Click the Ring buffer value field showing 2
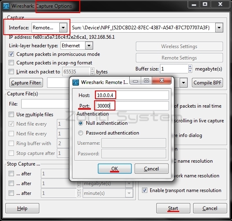The height and width of the screenshot is (221, 232). click(63, 143)
